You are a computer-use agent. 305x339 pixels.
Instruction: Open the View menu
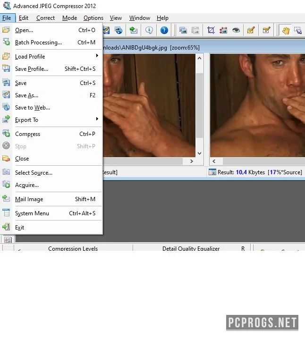116,18
